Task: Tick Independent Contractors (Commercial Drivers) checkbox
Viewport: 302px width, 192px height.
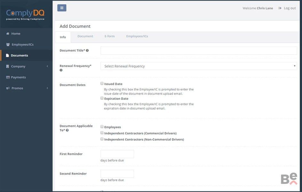Action: (102, 133)
